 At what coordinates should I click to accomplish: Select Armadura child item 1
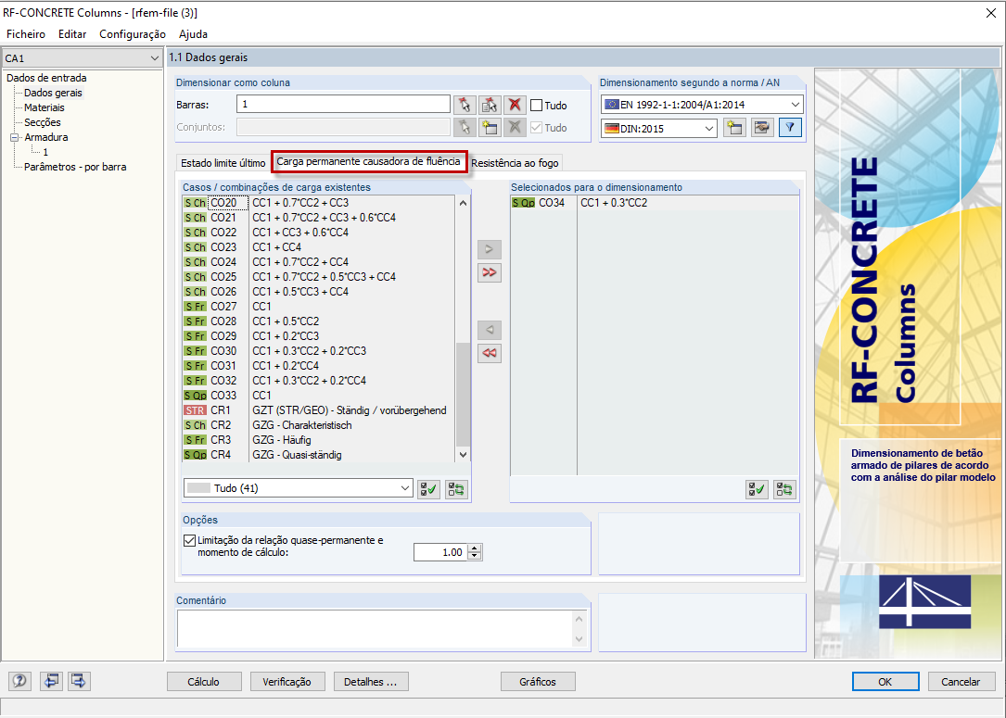tap(45, 152)
